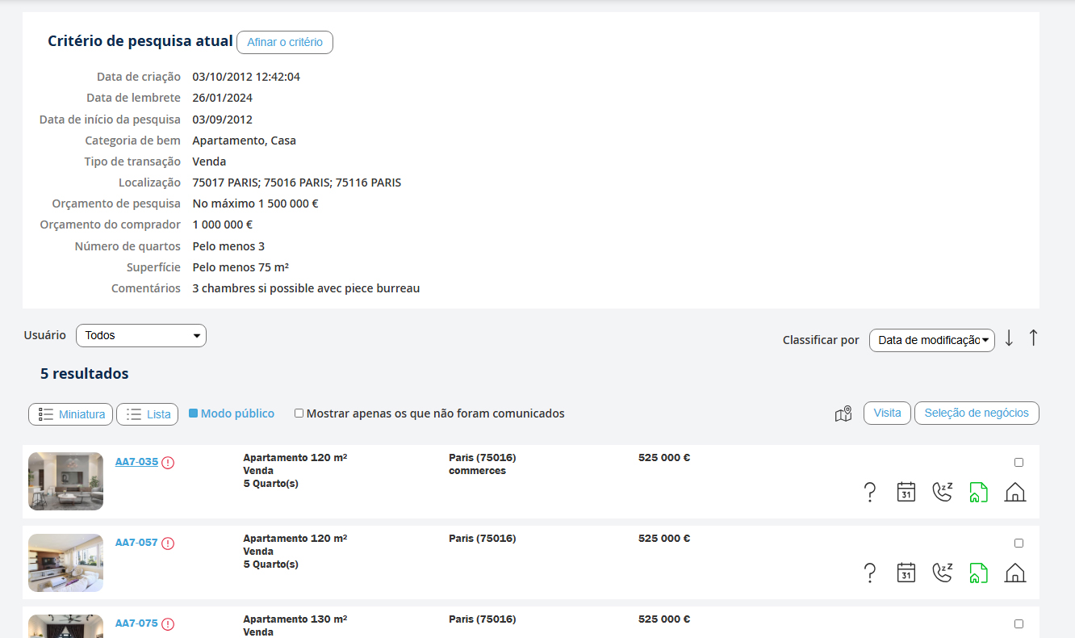This screenshot has height=638, width=1075.
Task: Open the Usuário dropdown showing Todos
Action: 141,335
